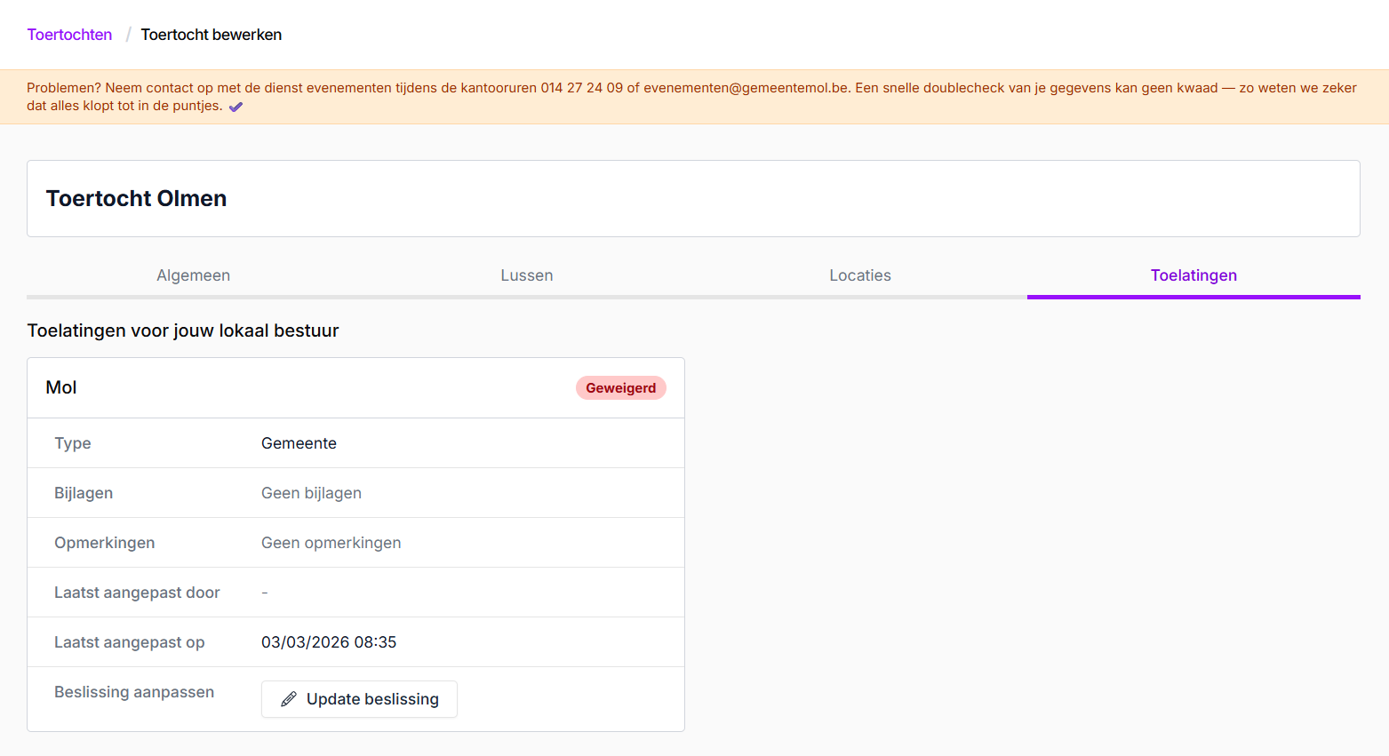Open the Lussen tab
This screenshot has width=1389, height=756.
[526, 275]
